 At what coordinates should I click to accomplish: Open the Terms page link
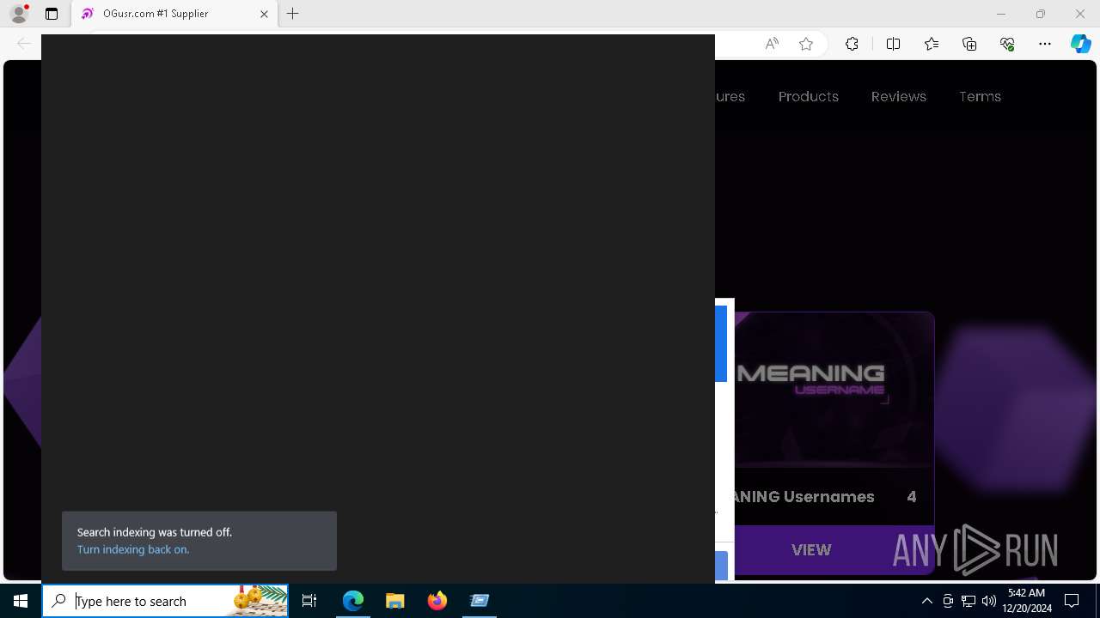[x=980, y=96]
